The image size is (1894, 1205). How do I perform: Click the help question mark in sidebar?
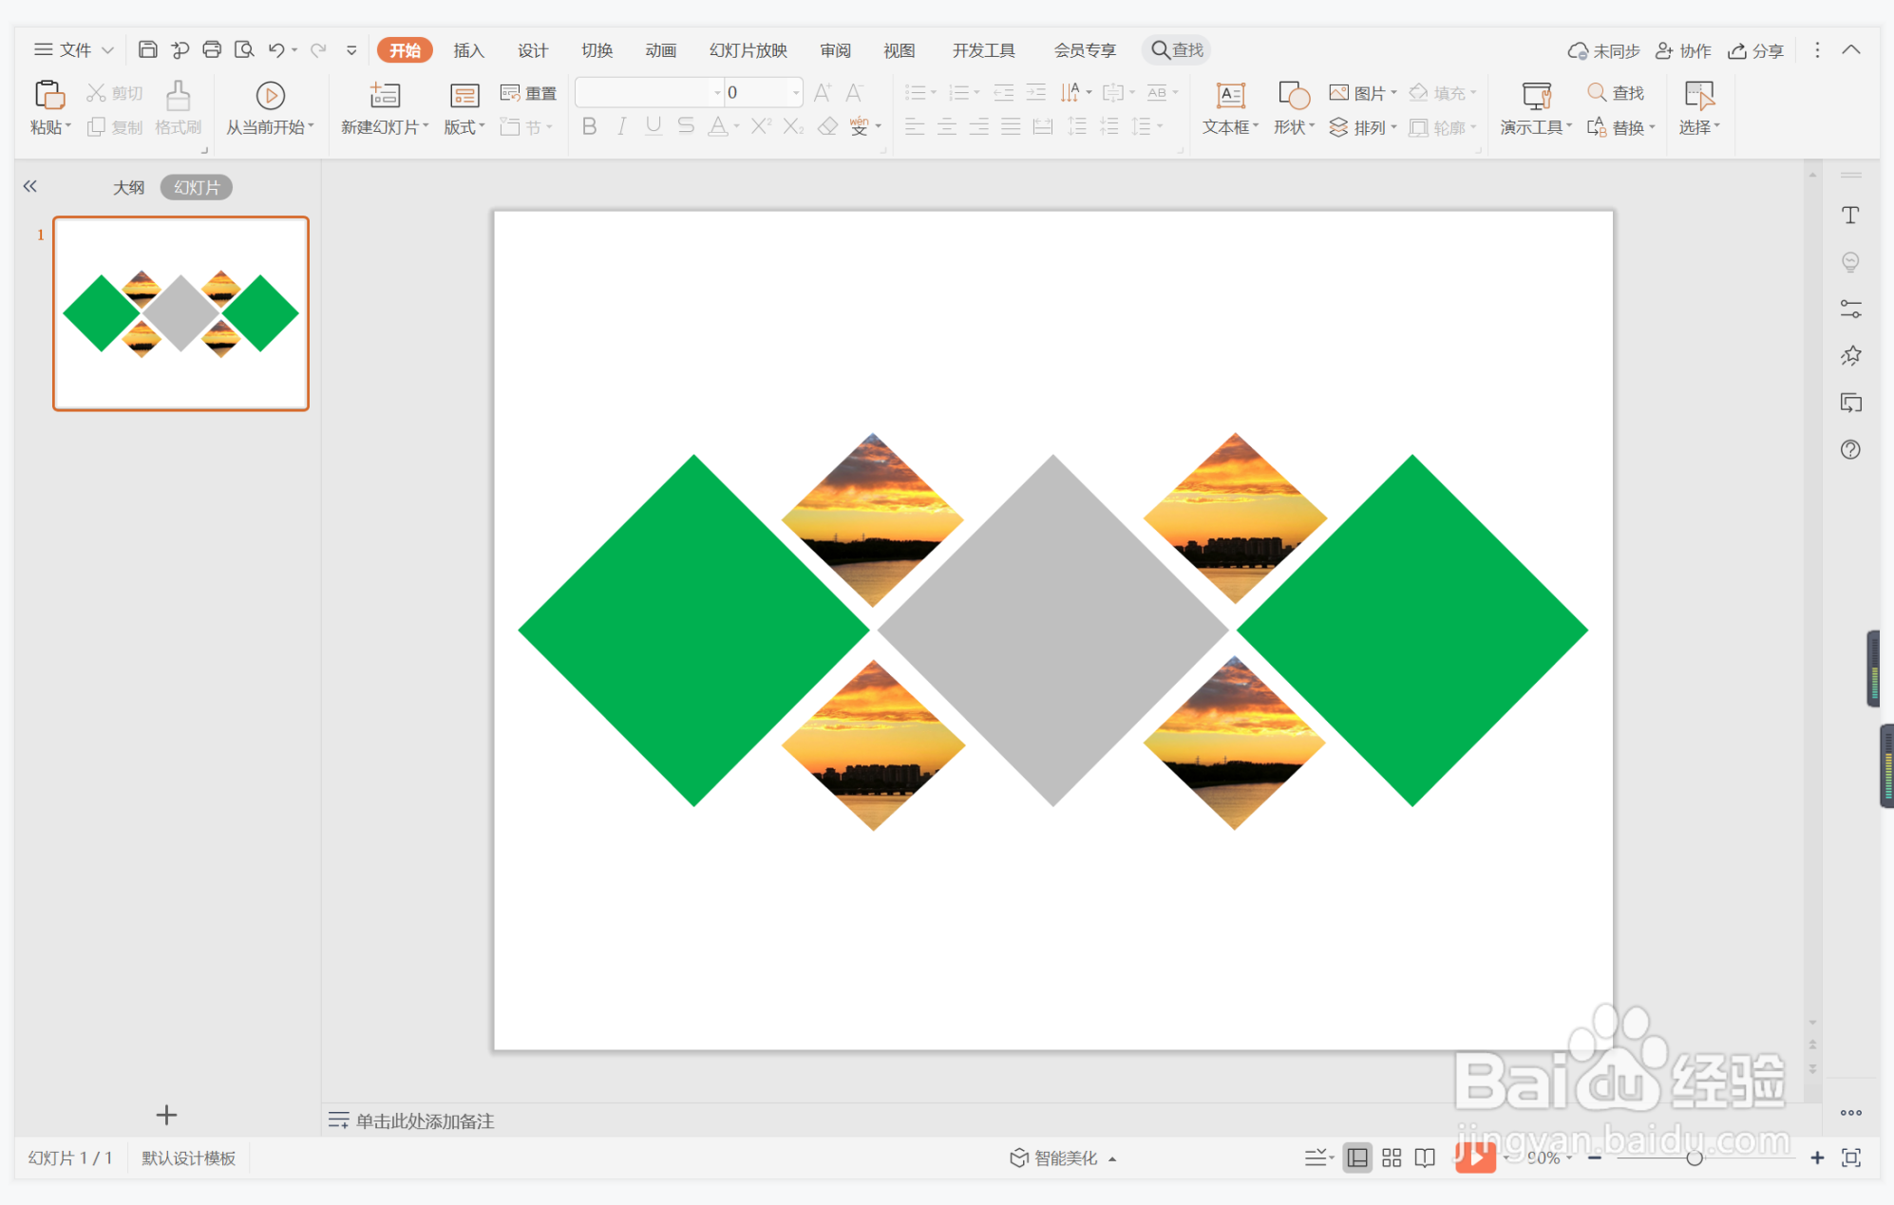1850,449
